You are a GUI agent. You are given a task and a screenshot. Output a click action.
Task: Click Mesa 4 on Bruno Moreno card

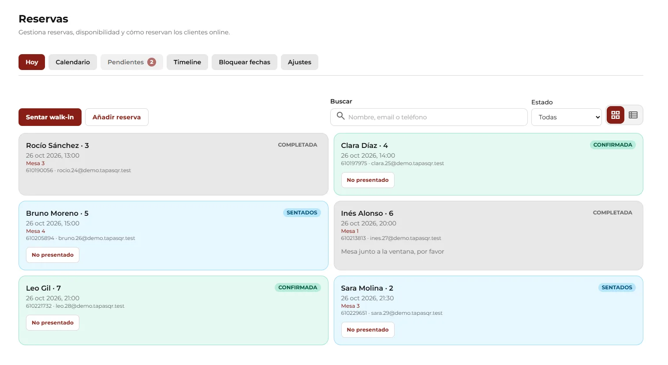pyautogui.click(x=35, y=231)
